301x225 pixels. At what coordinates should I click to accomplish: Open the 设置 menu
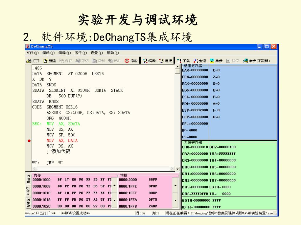[97, 53]
